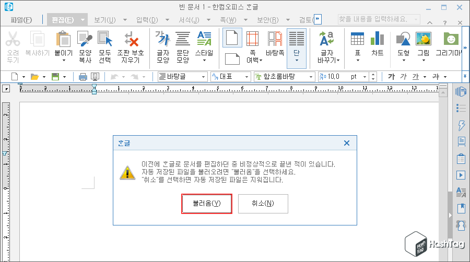
Task: Click the Master Page (바탕쪽) icon
Action: (x=275, y=39)
